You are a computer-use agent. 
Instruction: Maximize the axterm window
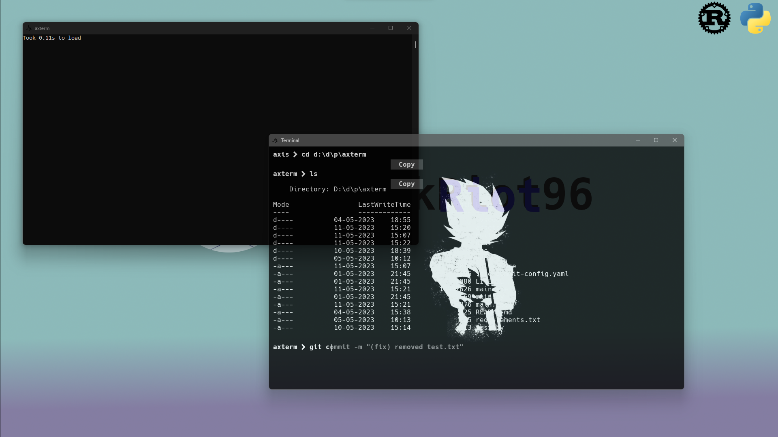[x=391, y=28]
